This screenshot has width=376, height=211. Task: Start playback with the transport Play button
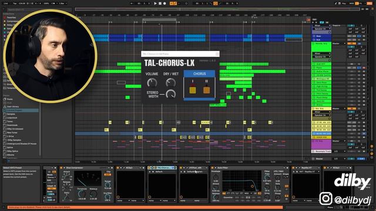coord(155,4)
